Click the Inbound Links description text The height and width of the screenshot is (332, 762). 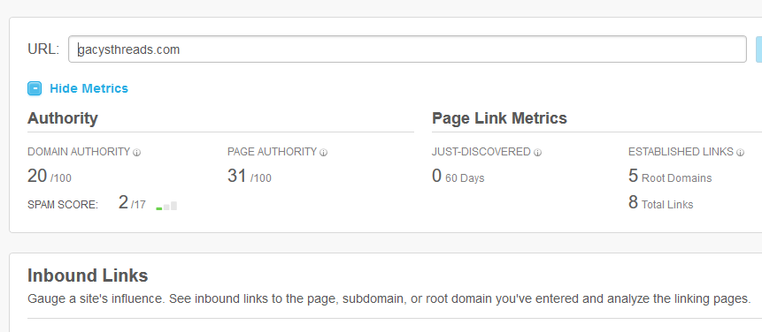coord(389,298)
